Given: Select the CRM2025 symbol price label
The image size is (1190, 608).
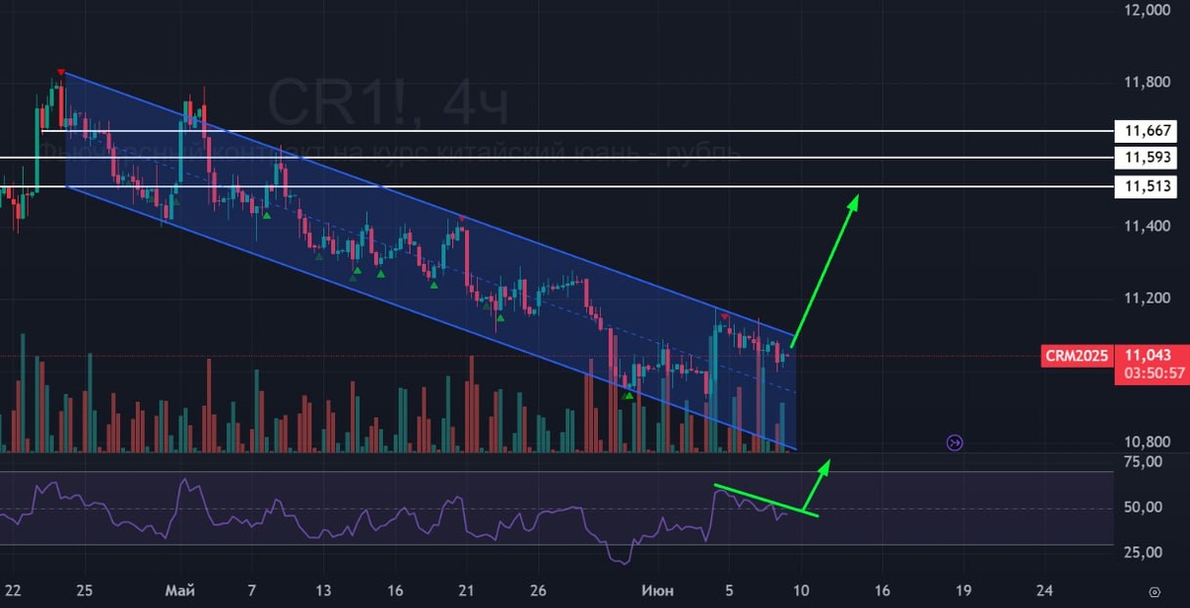Looking at the screenshot, I should [x=1075, y=354].
